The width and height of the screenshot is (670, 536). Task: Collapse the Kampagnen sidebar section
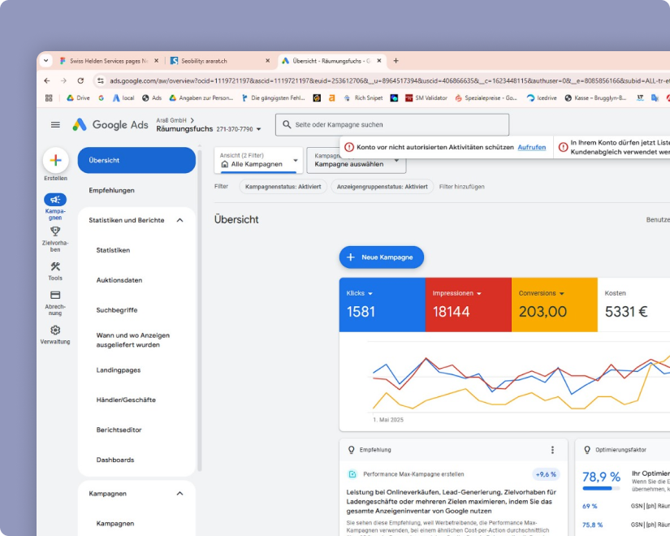pos(180,494)
